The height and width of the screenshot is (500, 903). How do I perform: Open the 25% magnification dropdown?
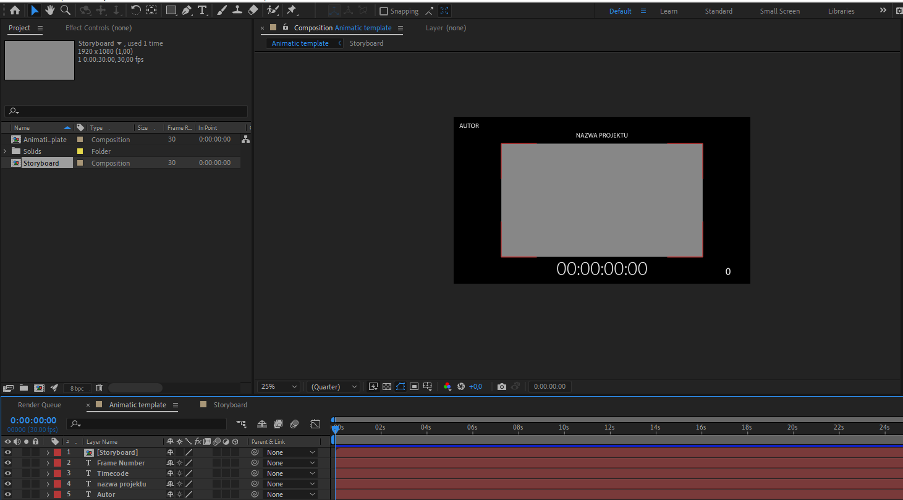click(x=279, y=387)
